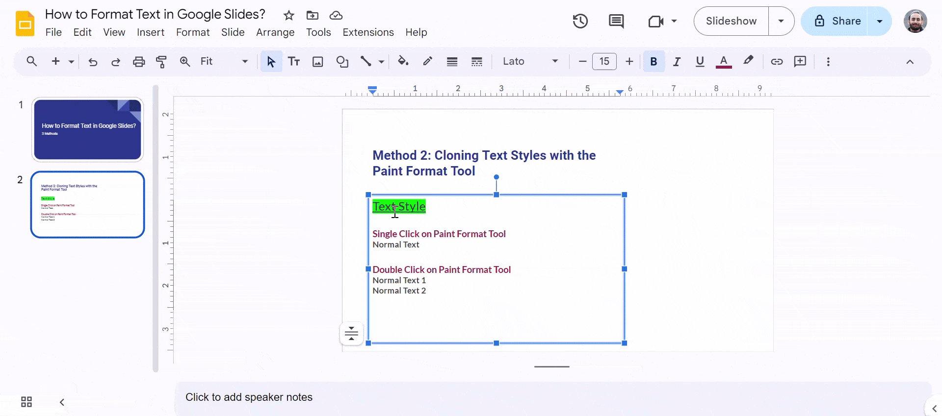Select slide 1 thumbnail
The height and width of the screenshot is (416, 942).
coord(87,129)
